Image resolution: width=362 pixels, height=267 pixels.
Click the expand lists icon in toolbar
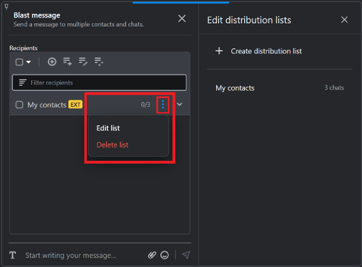tap(99, 61)
